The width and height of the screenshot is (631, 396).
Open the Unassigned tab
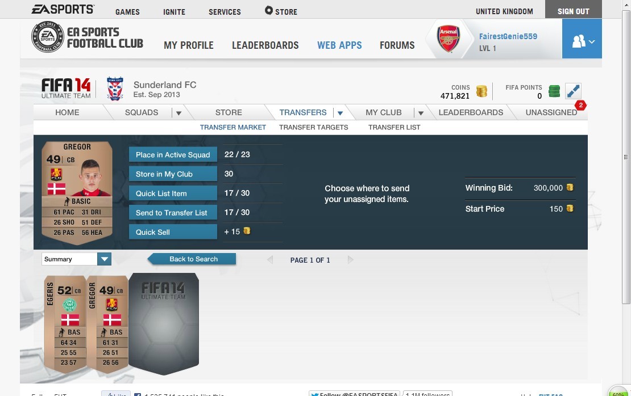pos(551,112)
